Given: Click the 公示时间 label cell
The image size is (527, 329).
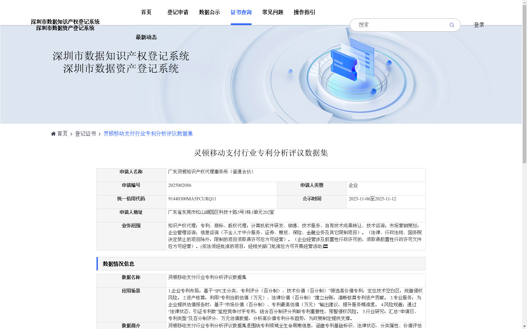Looking at the screenshot, I should pyautogui.click(x=312, y=202).
